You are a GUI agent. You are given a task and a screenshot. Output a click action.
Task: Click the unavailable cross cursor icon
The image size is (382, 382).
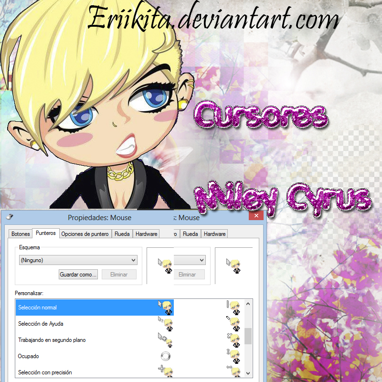[x=233, y=340]
